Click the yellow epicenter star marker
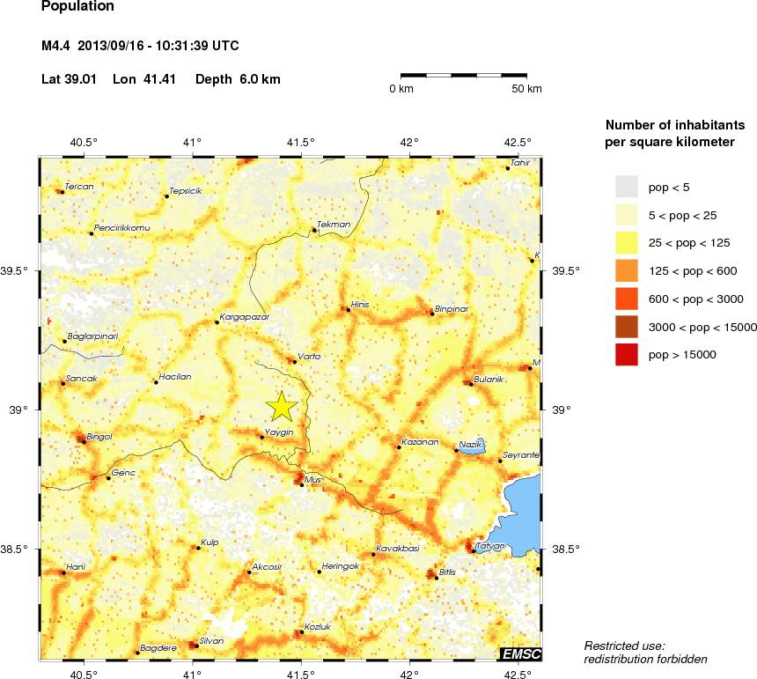This screenshot has height=679, width=757. click(282, 406)
